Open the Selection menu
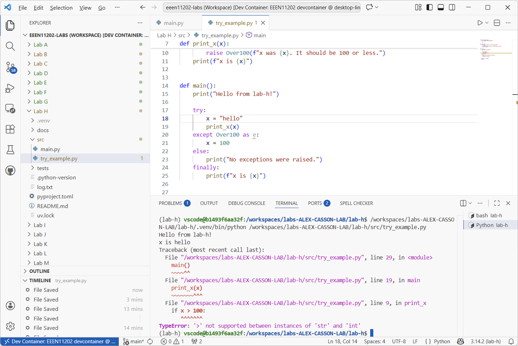 click(x=61, y=8)
